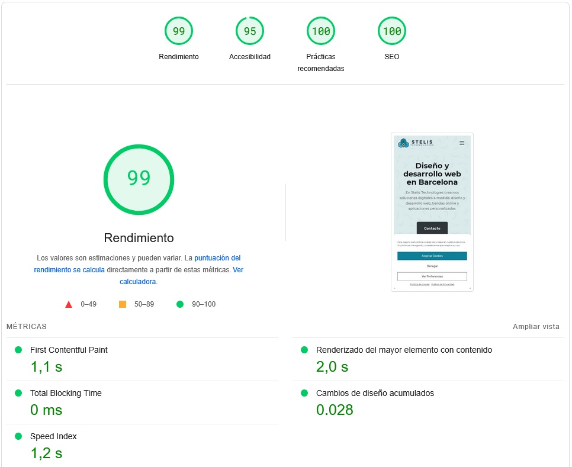
Task: Expand the First Contentful Paint metric
Action: [69, 350]
